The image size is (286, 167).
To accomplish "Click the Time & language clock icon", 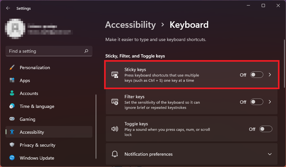I will pyautogui.click(x=12, y=106).
